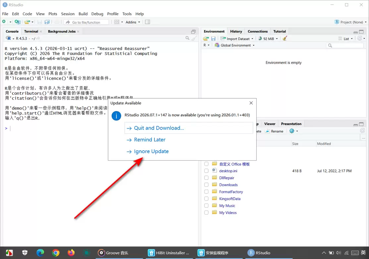Switch to the History tab
Image resolution: width=369 pixels, height=259 pixels.
[x=236, y=31]
